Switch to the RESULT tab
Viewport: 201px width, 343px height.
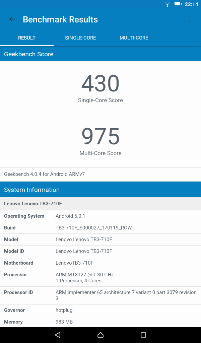[x=27, y=38]
